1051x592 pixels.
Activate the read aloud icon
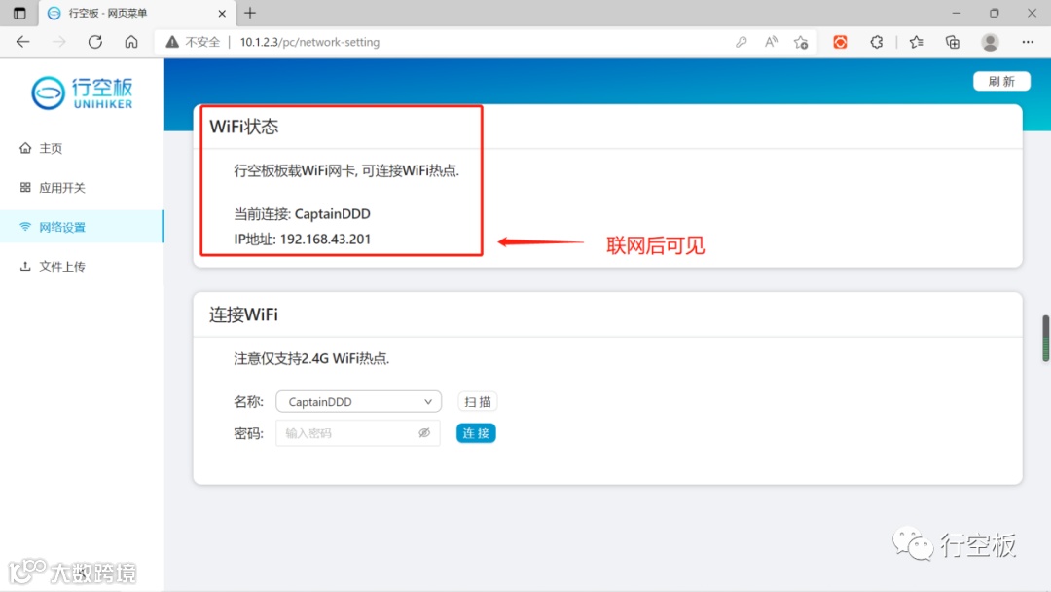771,42
